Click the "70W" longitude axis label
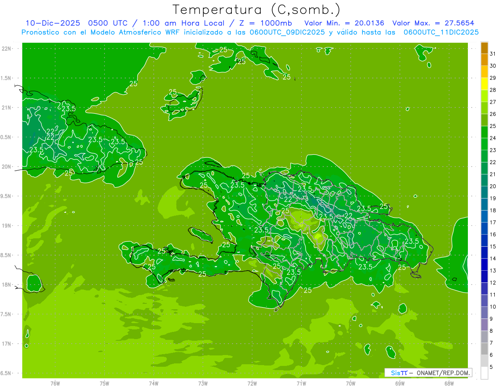504x389 pixels. click(351, 384)
